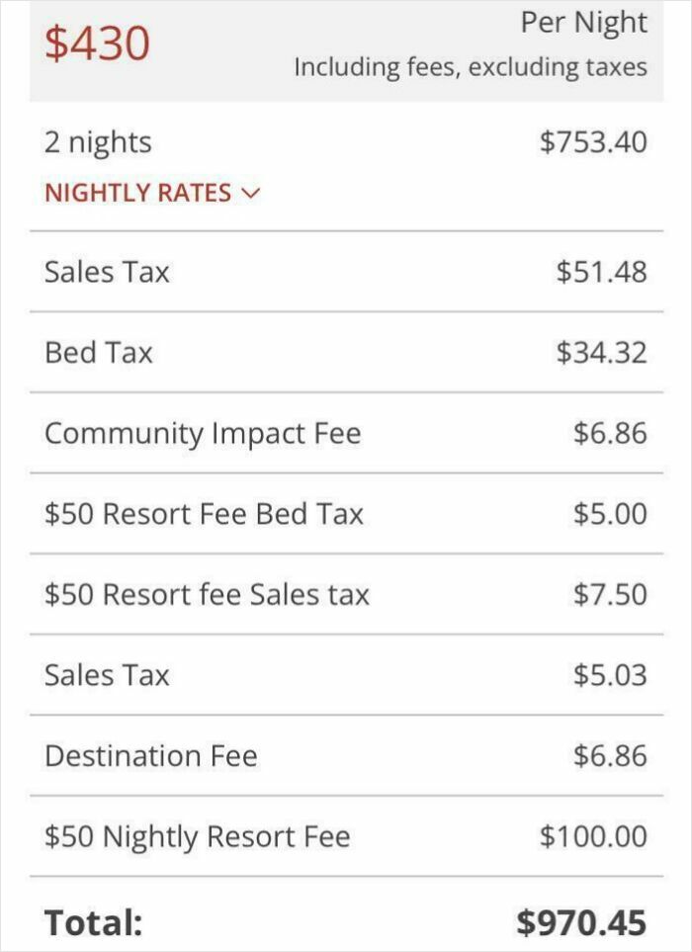Click the $50 Nightly Resort Fee entry
The width and height of the screenshot is (692, 952).
coord(196,837)
